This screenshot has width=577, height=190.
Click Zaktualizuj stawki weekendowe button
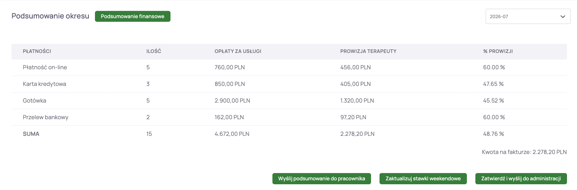tap(423, 179)
